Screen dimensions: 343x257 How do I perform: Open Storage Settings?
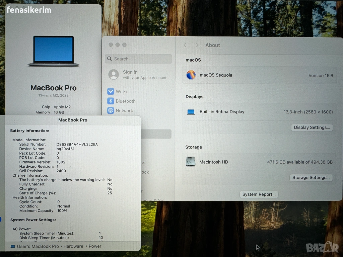click(x=311, y=178)
